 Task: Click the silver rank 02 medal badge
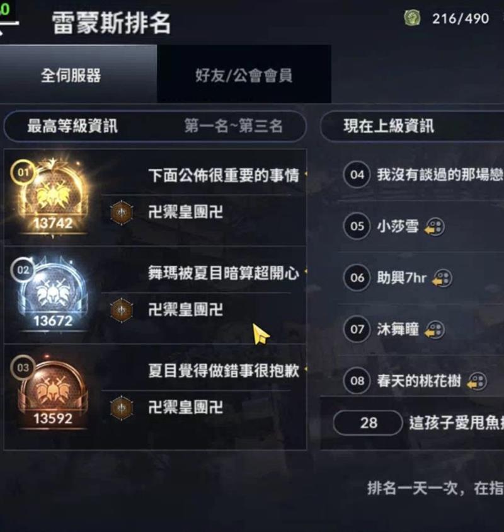(x=52, y=294)
